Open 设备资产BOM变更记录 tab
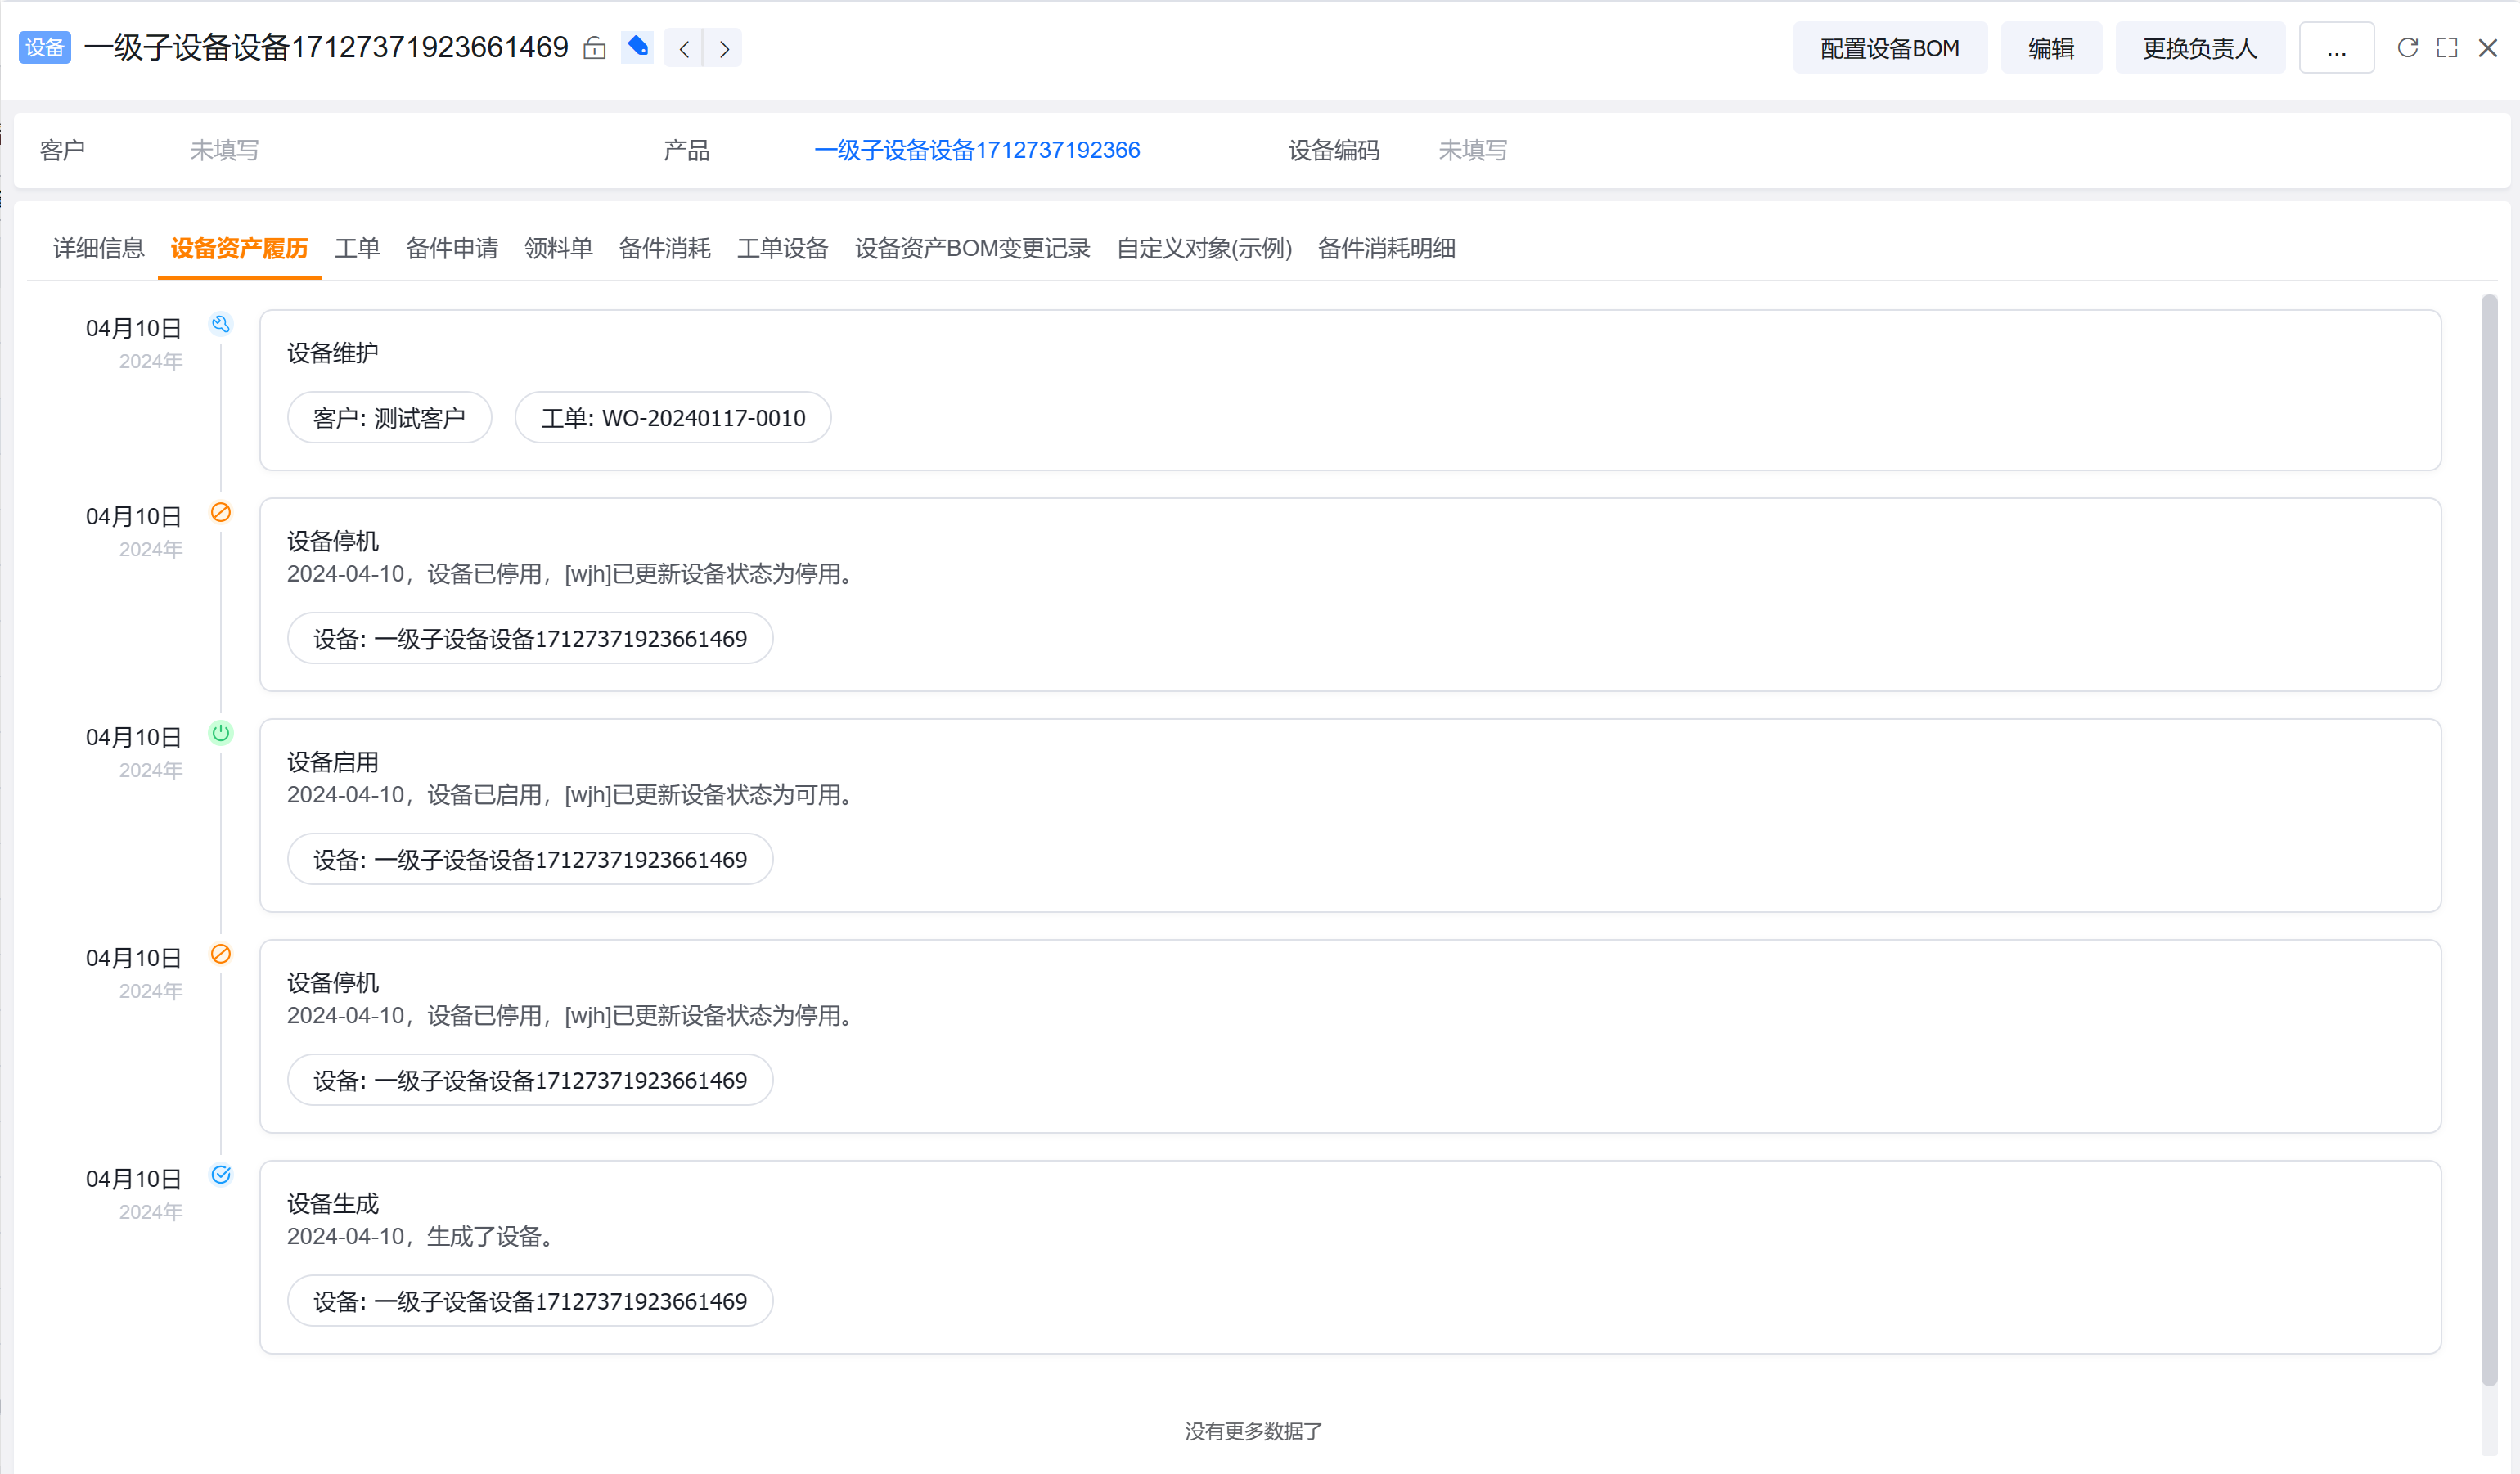The image size is (2520, 1474). point(972,248)
